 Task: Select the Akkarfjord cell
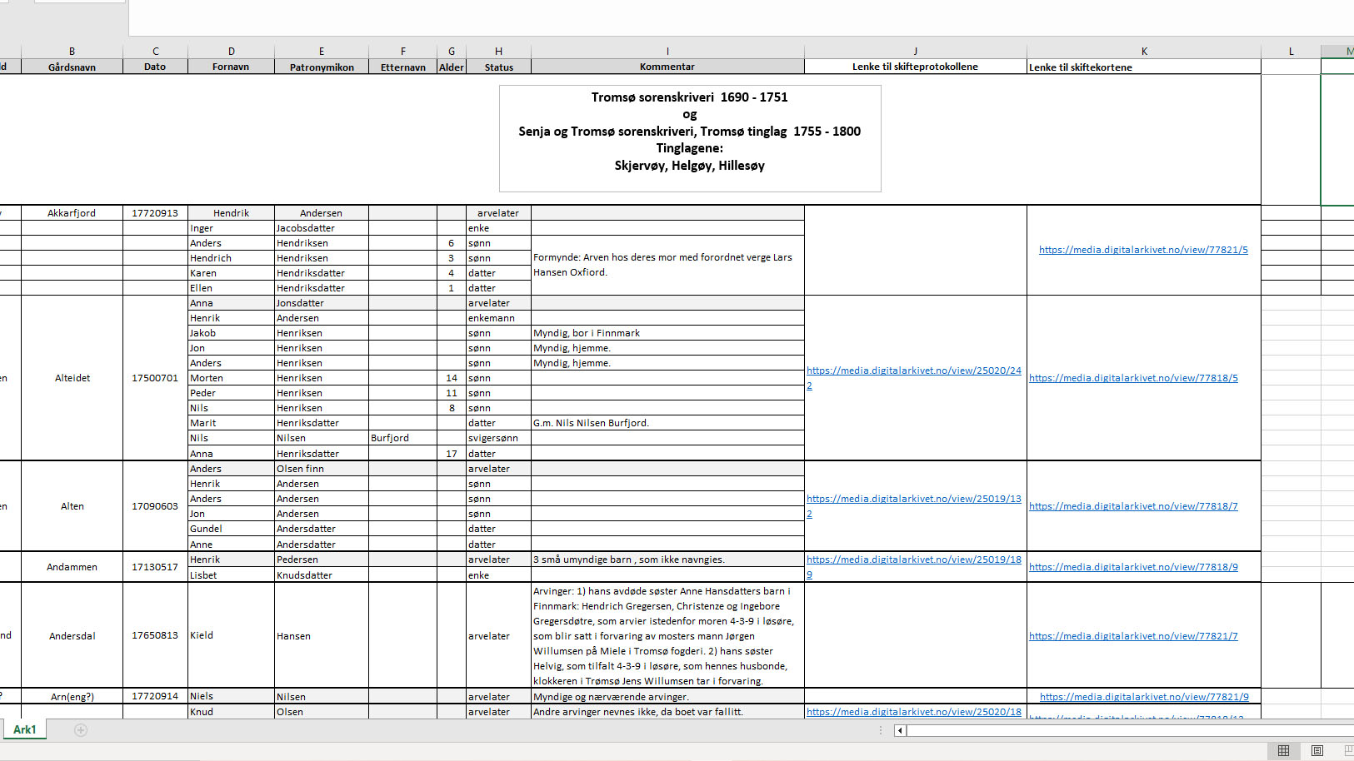(72, 213)
